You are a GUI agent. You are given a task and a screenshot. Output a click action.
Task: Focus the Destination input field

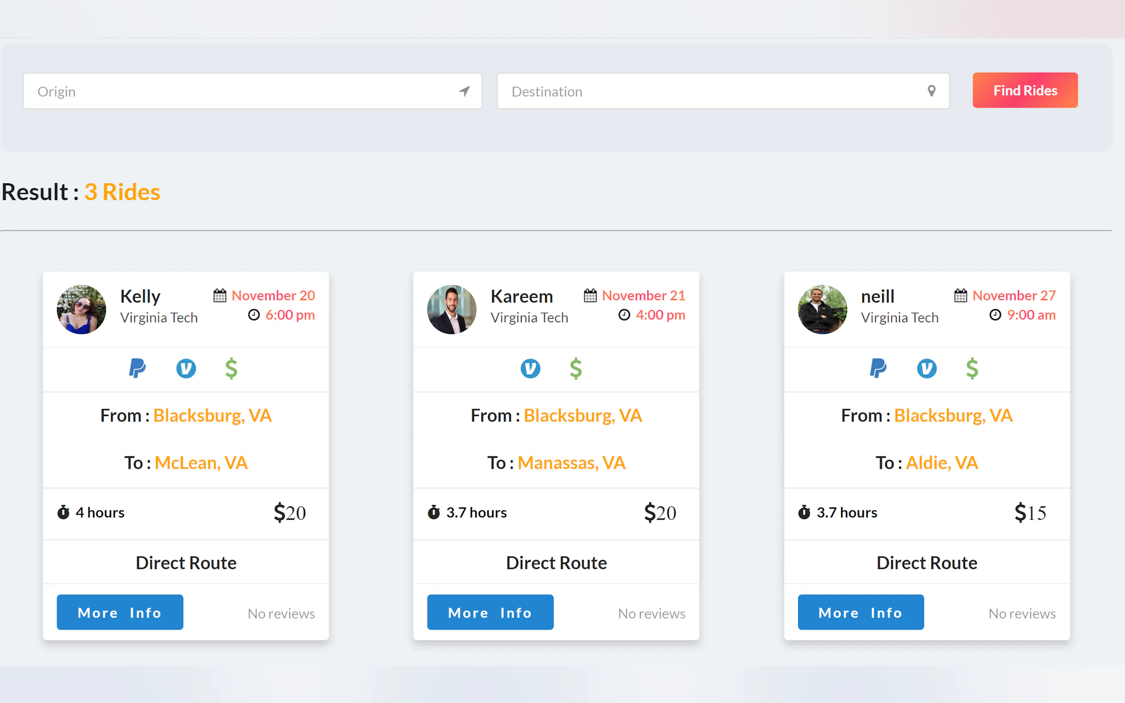coord(712,91)
